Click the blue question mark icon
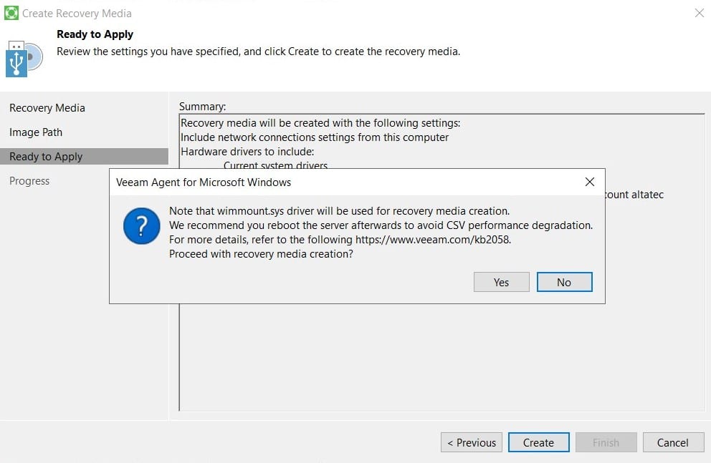Screen dimensions: 711x463 (x=141, y=226)
